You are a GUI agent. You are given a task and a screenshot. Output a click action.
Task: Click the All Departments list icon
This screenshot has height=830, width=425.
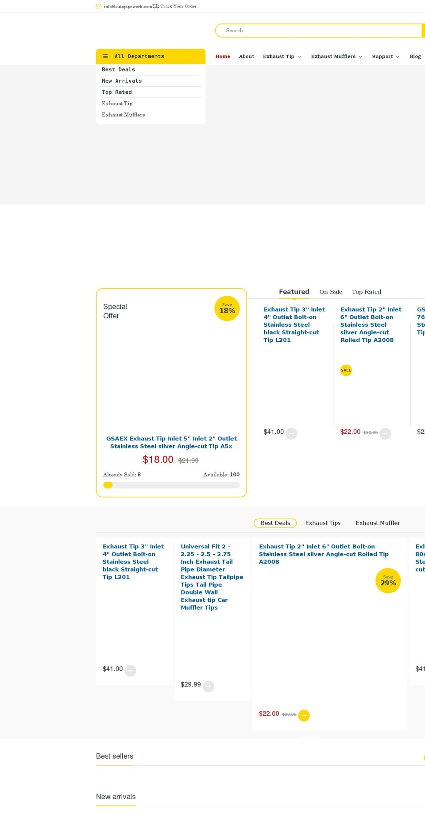click(x=105, y=56)
